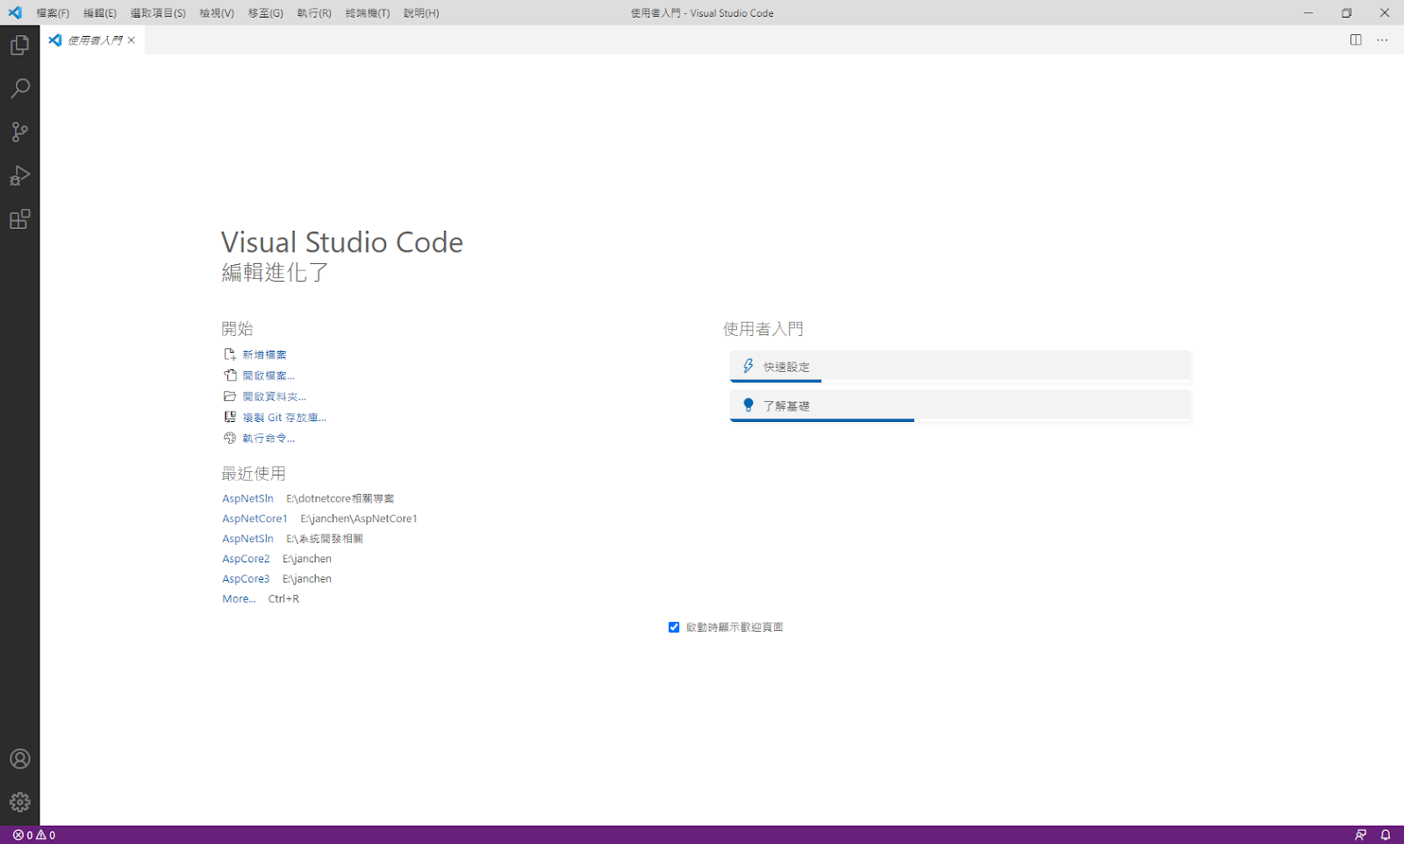Open the 移至(G) menu

pyautogui.click(x=266, y=13)
